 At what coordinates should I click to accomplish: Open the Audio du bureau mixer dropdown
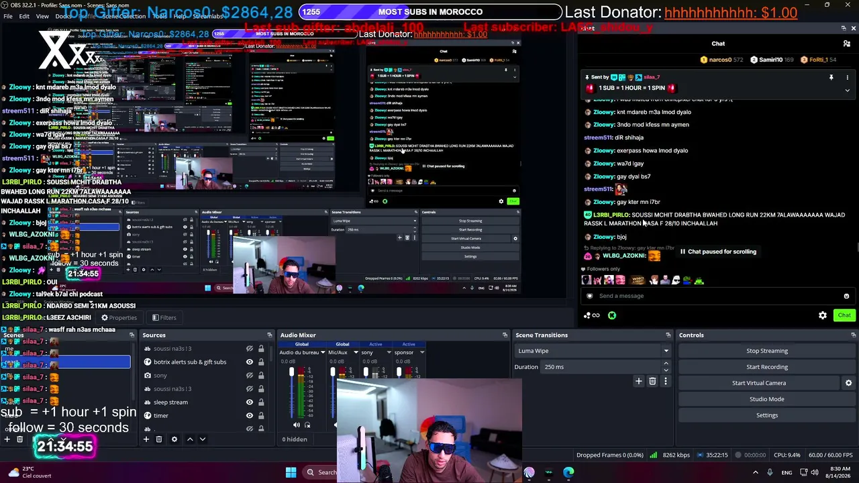pos(323,353)
